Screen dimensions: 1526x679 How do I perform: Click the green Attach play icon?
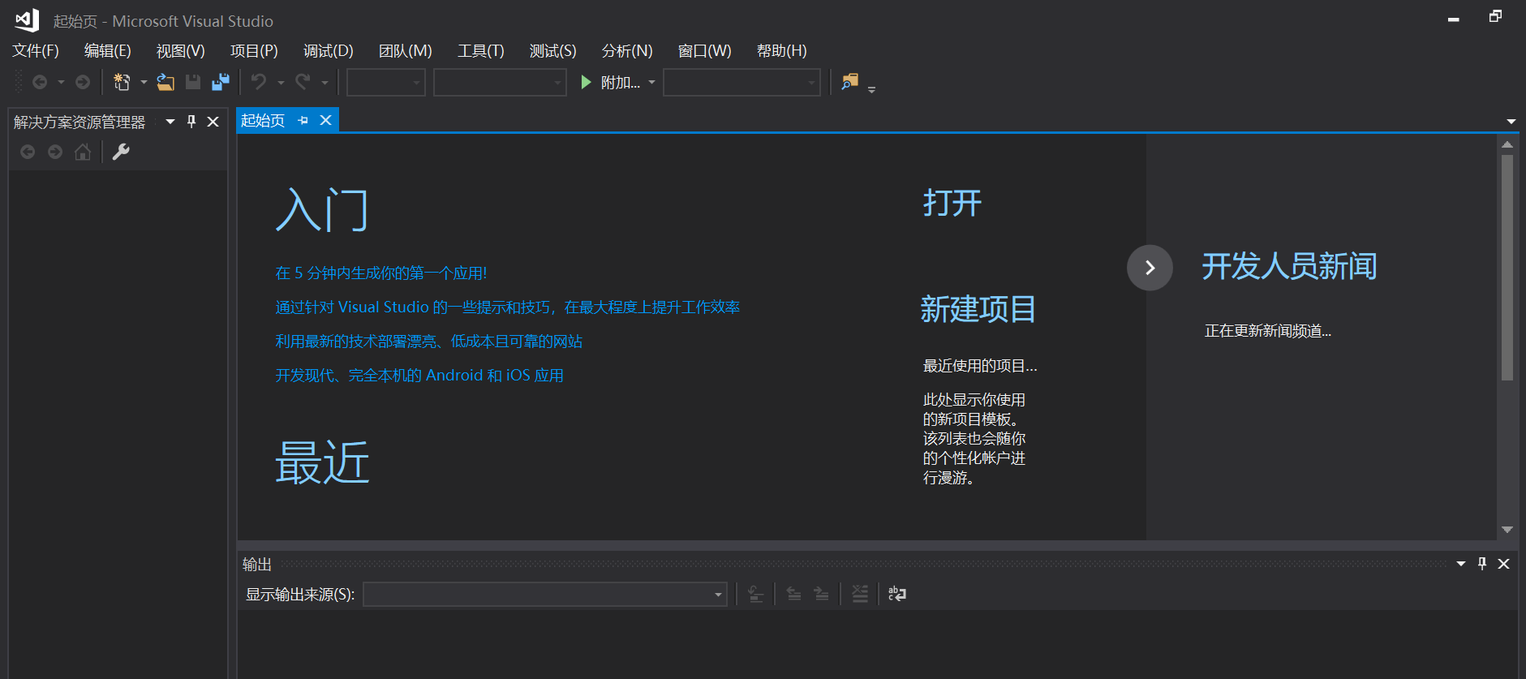pyautogui.click(x=586, y=82)
